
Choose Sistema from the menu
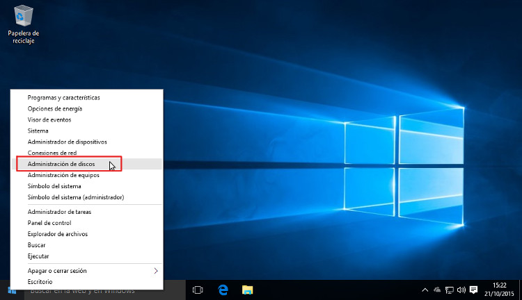point(86,131)
